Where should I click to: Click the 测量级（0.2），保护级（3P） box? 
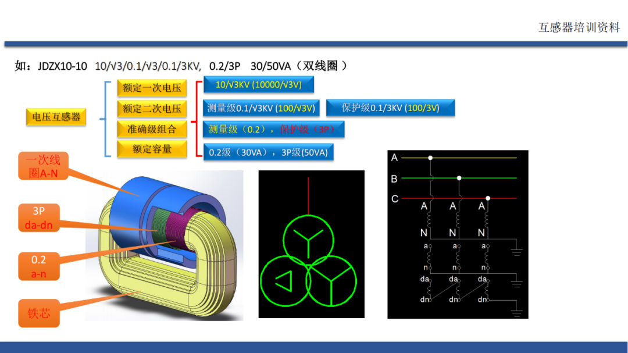coord(274,129)
